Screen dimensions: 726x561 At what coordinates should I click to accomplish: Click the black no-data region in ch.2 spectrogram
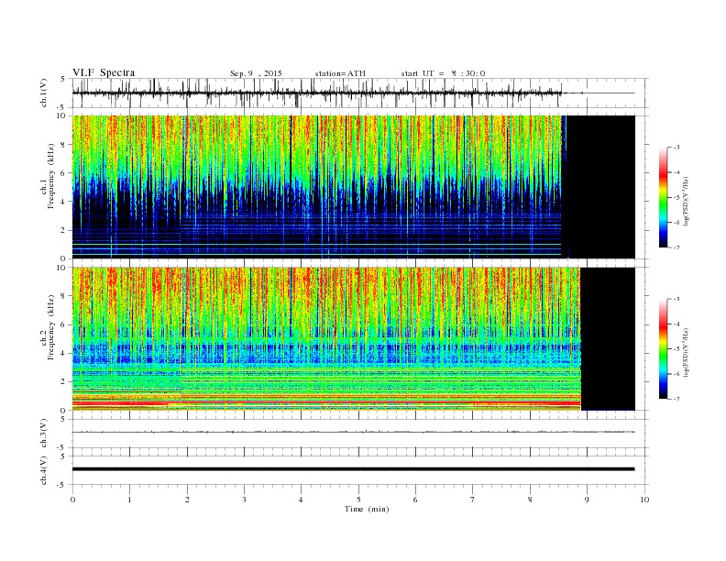click(x=608, y=339)
